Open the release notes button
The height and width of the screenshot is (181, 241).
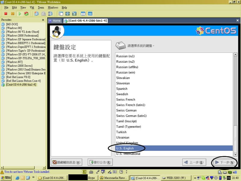pyautogui.click(x=100, y=162)
